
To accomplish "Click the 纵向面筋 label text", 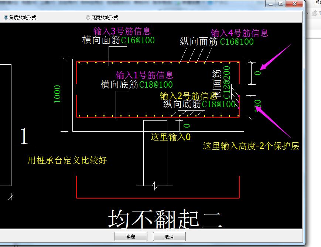I will pyautogui.click(x=199, y=42).
